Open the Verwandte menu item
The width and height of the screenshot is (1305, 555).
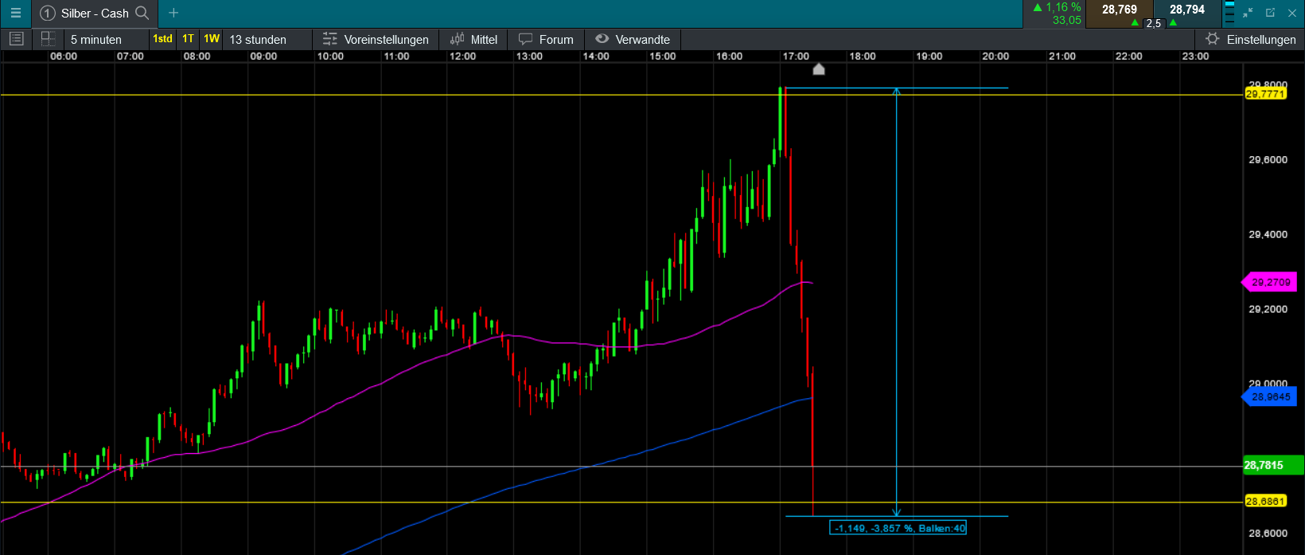click(633, 39)
